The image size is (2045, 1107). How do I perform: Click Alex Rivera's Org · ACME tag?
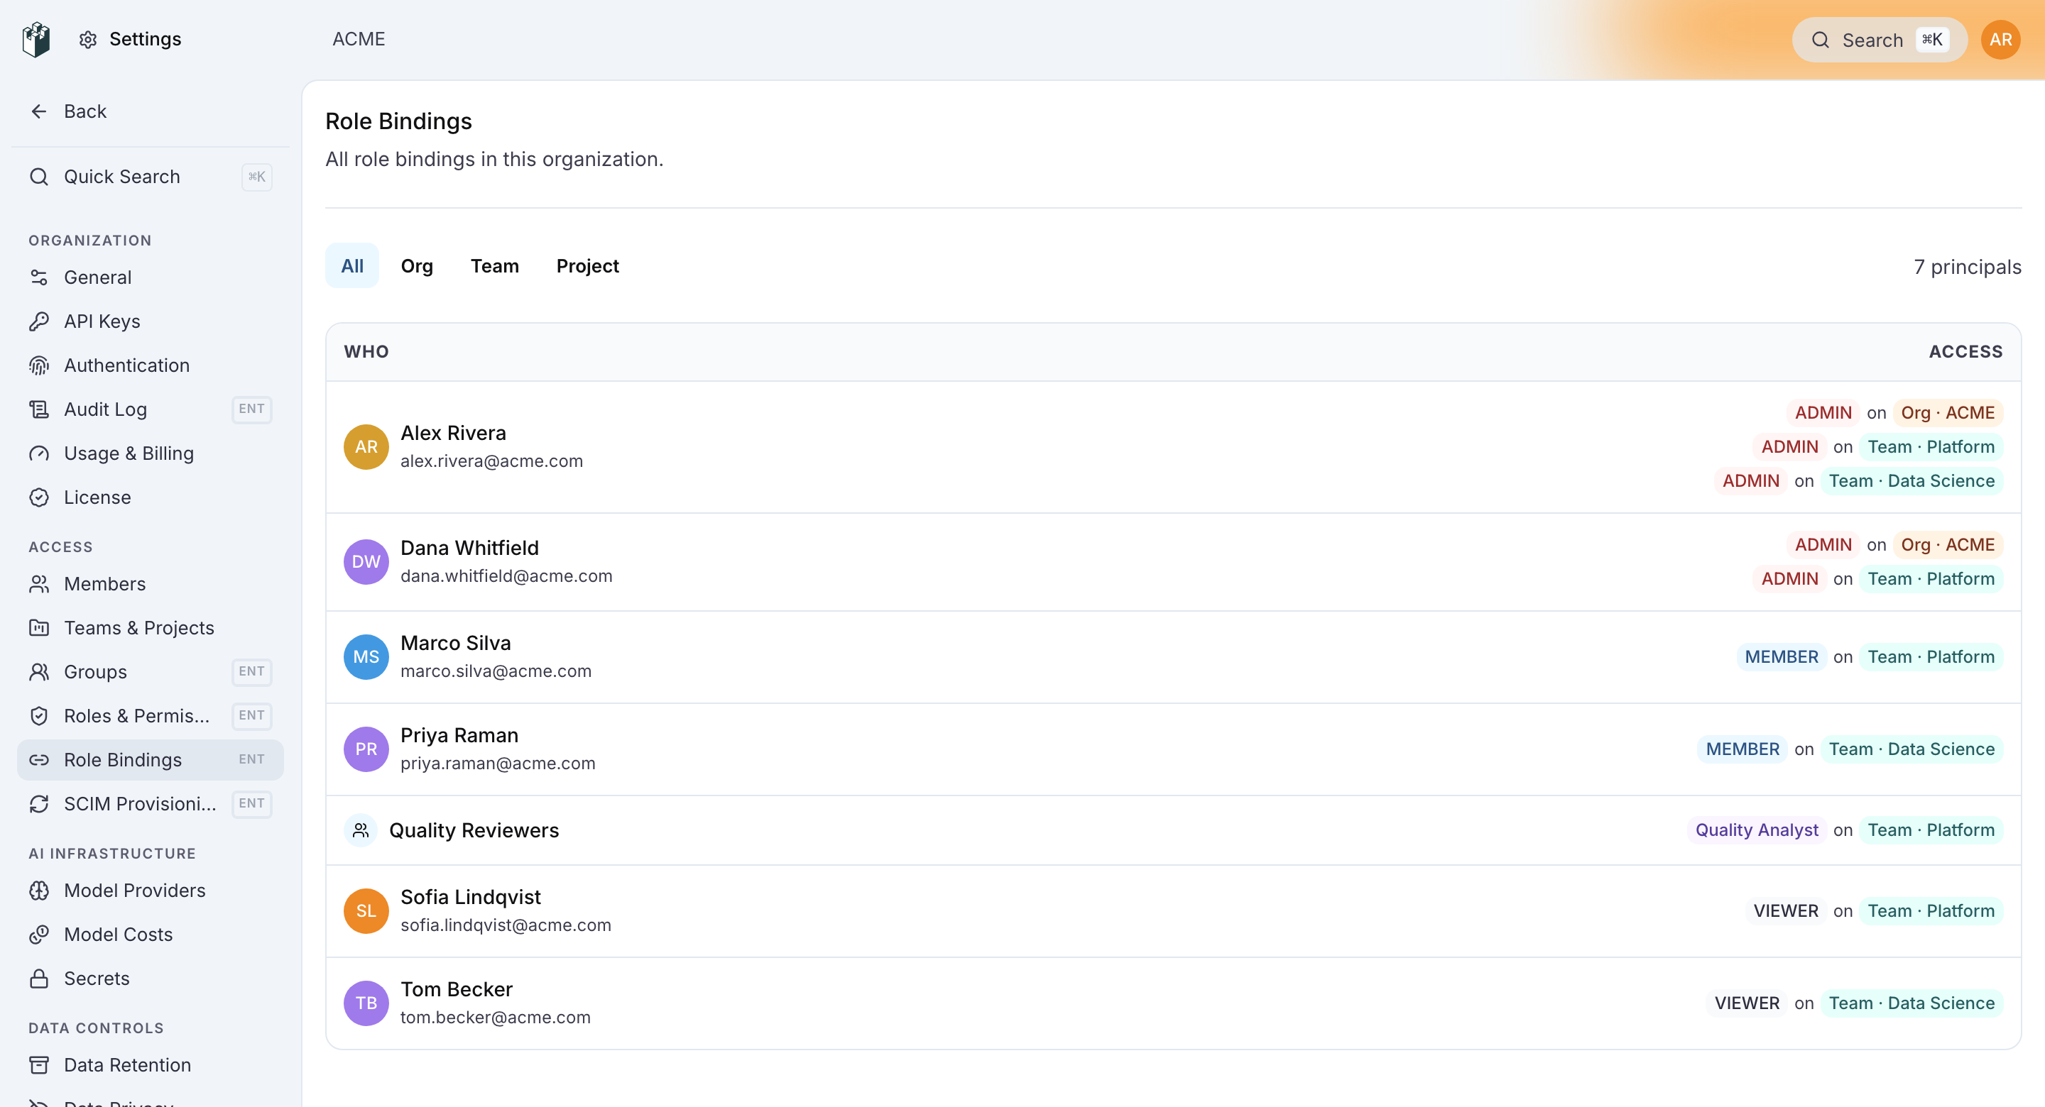pyautogui.click(x=1947, y=413)
